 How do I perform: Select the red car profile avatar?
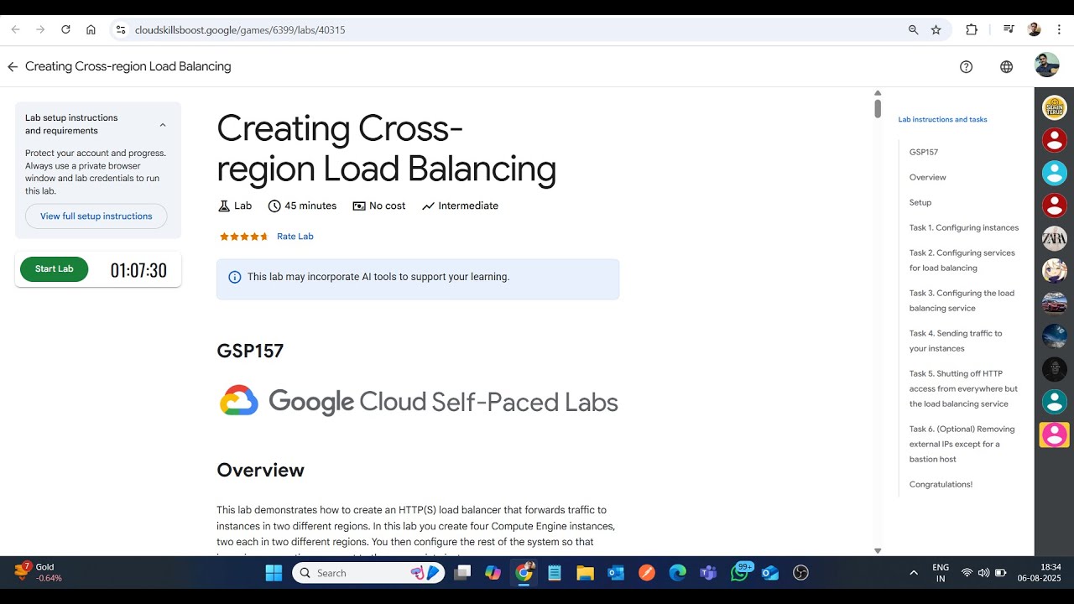tap(1054, 304)
